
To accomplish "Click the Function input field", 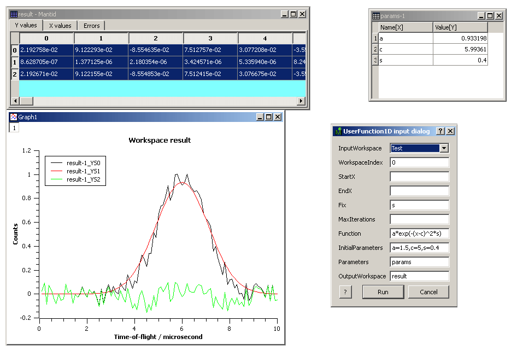I will tap(419, 233).
